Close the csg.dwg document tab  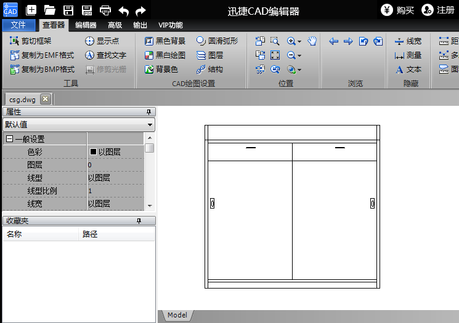coord(46,99)
